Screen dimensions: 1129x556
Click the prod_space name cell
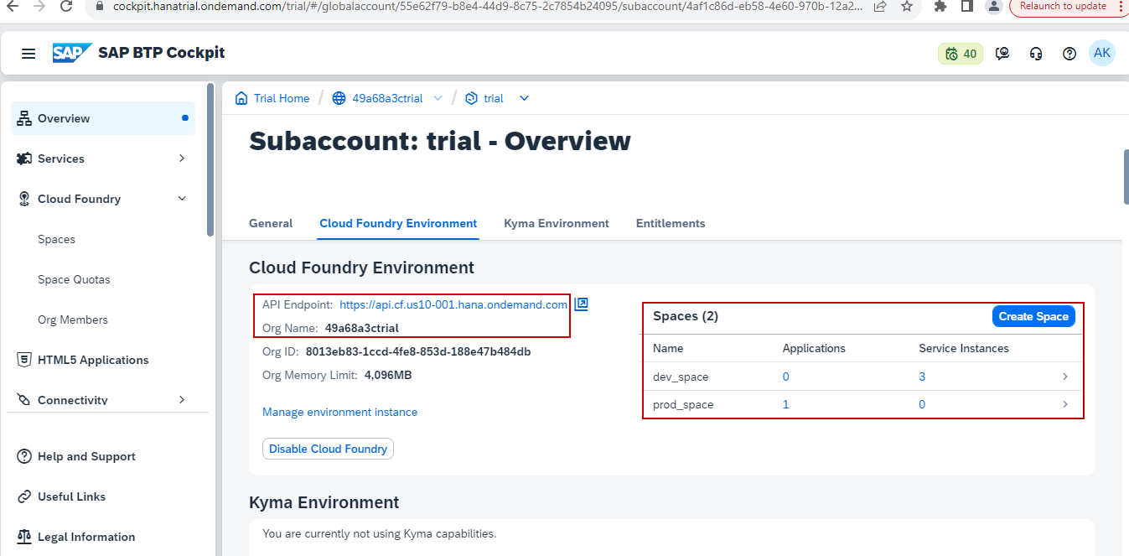click(683, 404)
